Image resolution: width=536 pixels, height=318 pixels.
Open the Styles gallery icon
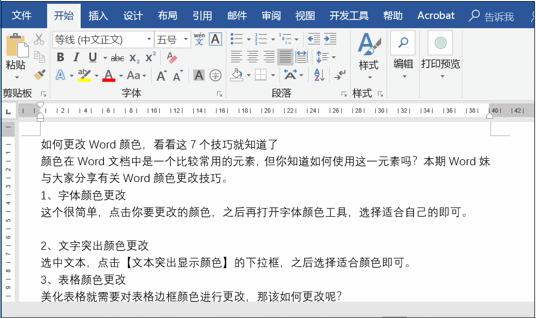pyautogui.click(x=369, y=44)
